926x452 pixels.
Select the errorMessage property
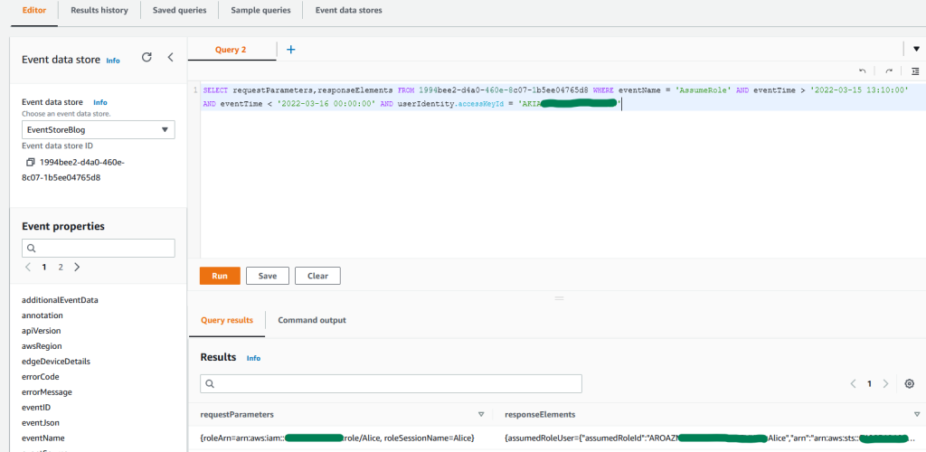coord(47,391)
